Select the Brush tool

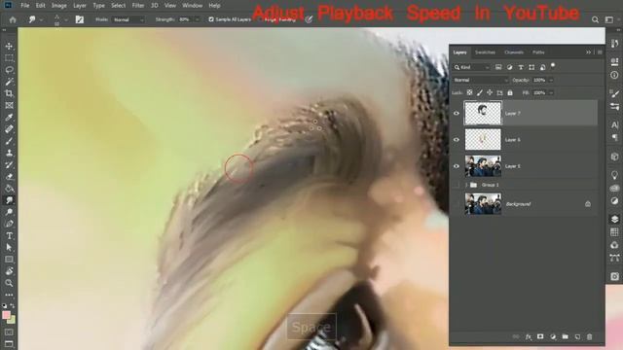click(9, 141)
